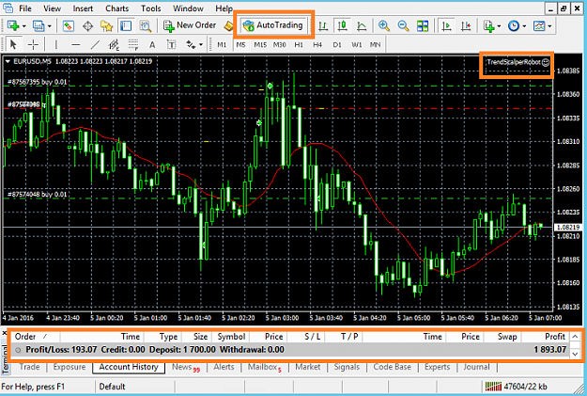Click the New Order button
587x396 pixels.
click(190, 25)
